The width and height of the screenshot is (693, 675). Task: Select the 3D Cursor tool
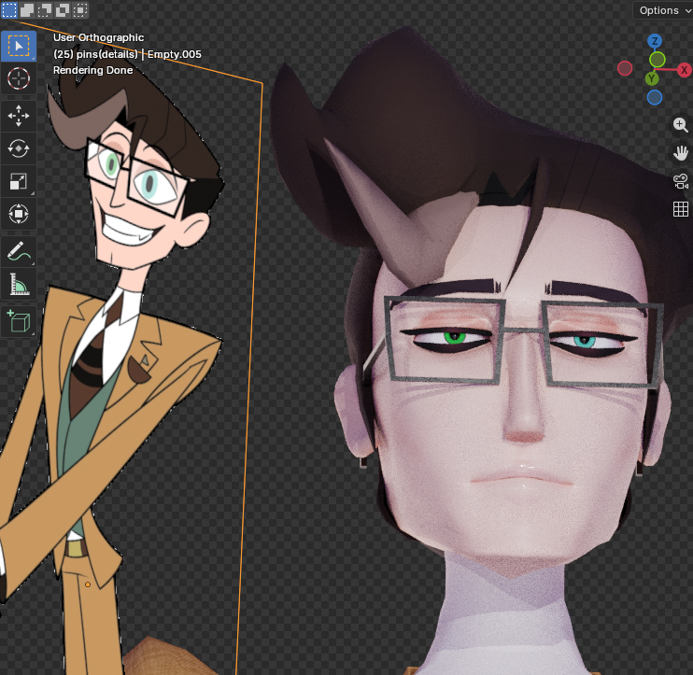(18, 78)
